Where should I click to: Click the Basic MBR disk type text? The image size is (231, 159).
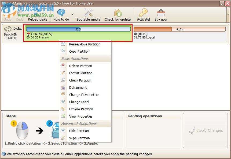pyautogui.click(x=10, y=34)
